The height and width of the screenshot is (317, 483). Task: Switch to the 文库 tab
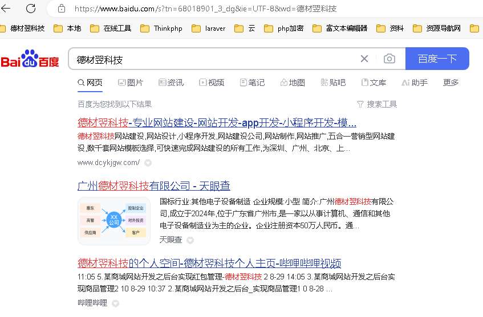click(x=374, y=83)
